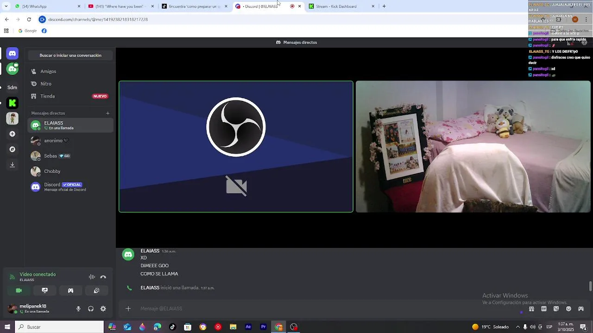593x333 pixels.
Task: Click Video conectado connection status
Action: [x=38, y=274]
